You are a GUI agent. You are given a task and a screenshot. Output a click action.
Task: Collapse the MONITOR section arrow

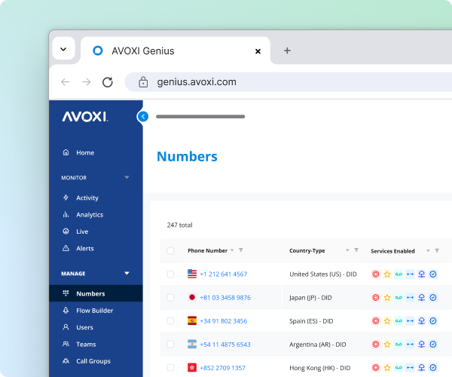127,178
